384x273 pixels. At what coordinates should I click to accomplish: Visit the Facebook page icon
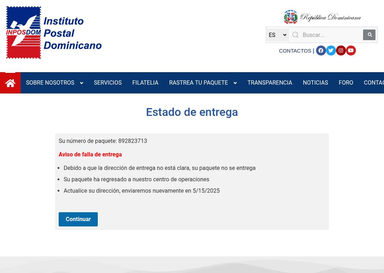click(321, 50)
